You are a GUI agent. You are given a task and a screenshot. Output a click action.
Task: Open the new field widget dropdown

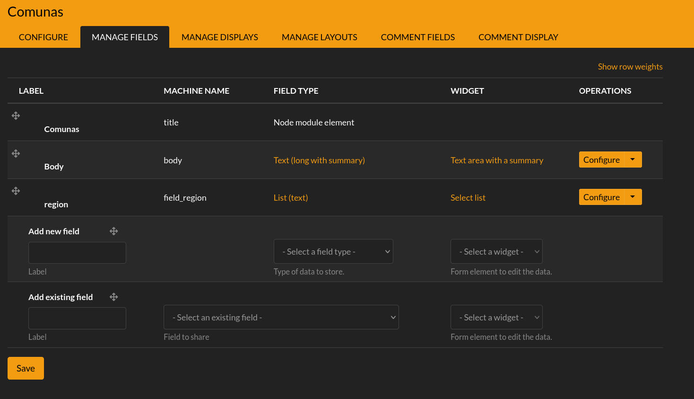496,251
